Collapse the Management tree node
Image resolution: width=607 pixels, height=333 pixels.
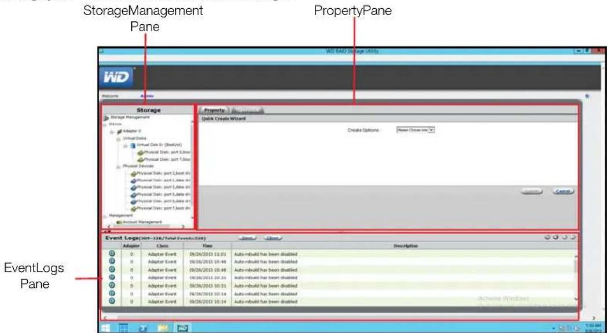pyautogui.click(x=105, y=216)
